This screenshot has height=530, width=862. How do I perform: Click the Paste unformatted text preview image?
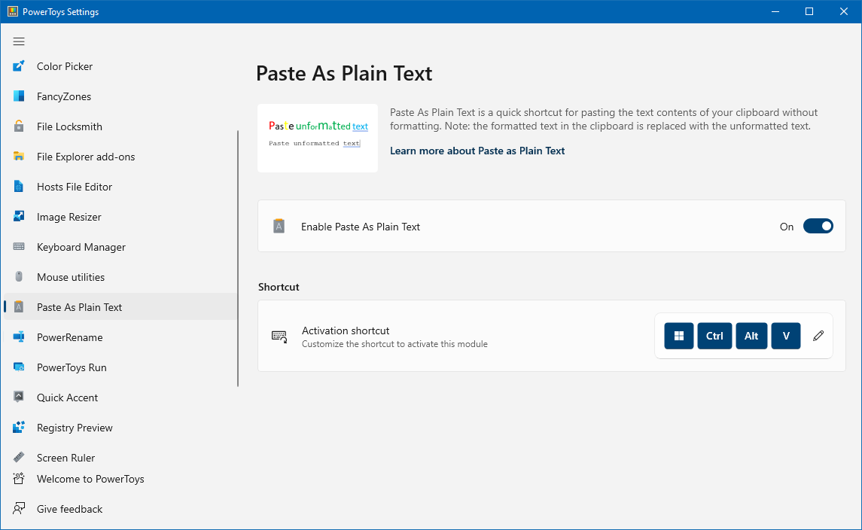pyautogui.click(x=318, y=138)
